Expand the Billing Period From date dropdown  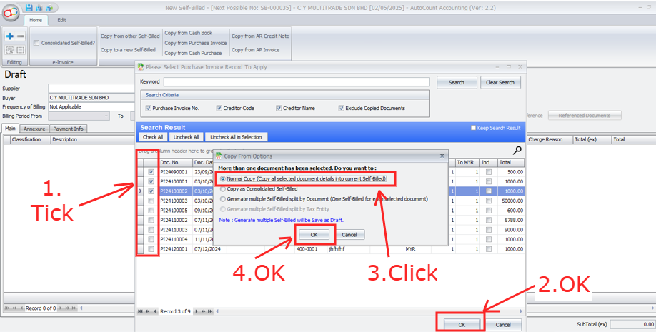(x=106, y=116)
